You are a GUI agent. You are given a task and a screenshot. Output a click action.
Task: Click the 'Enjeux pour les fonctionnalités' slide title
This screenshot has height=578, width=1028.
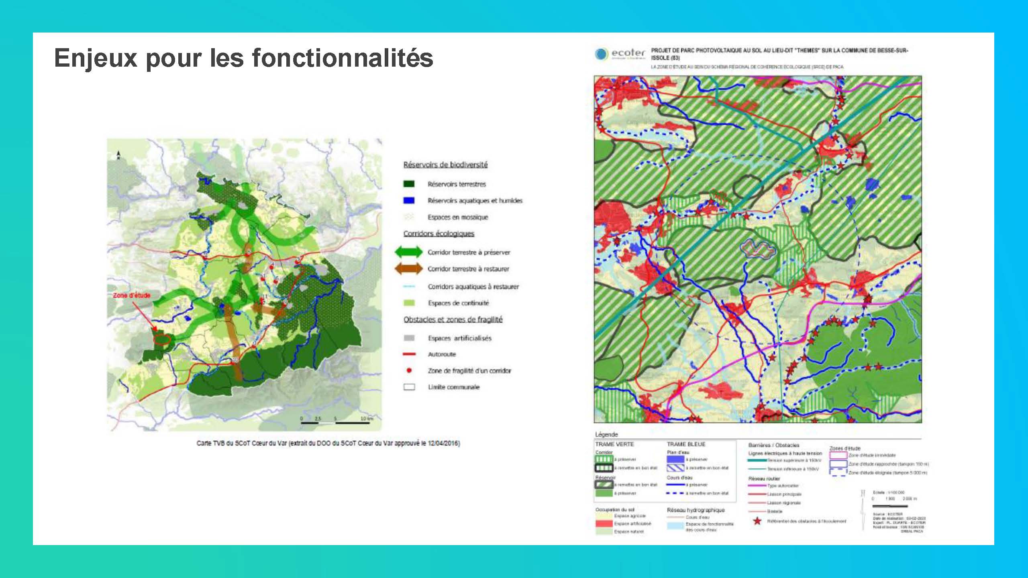pos(244,58)
